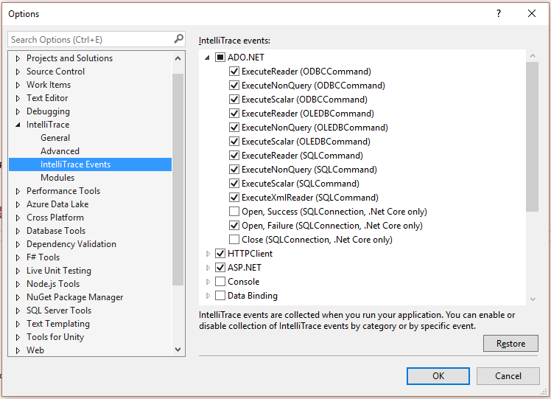Uncheck the ASP.NET category

coord(220,268)
